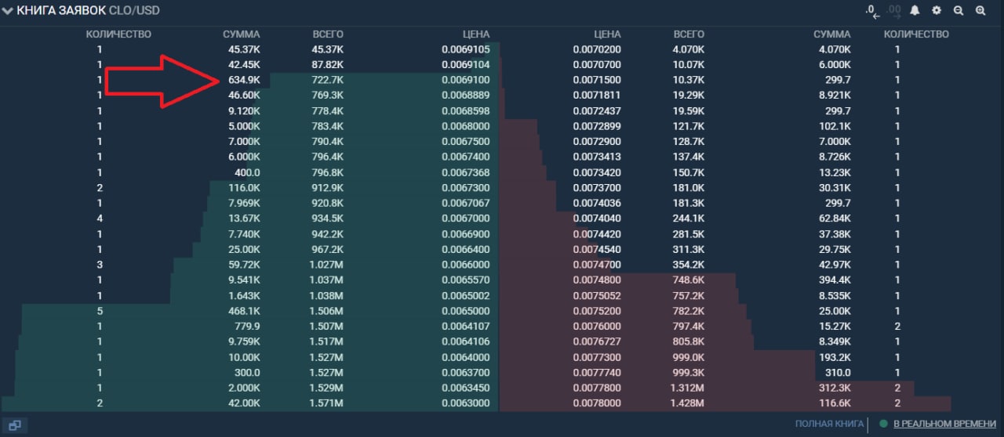The width and height of the screenshot is (1004, 437).
Task: Click bid sum 634.9K
Action: [245, 80]
